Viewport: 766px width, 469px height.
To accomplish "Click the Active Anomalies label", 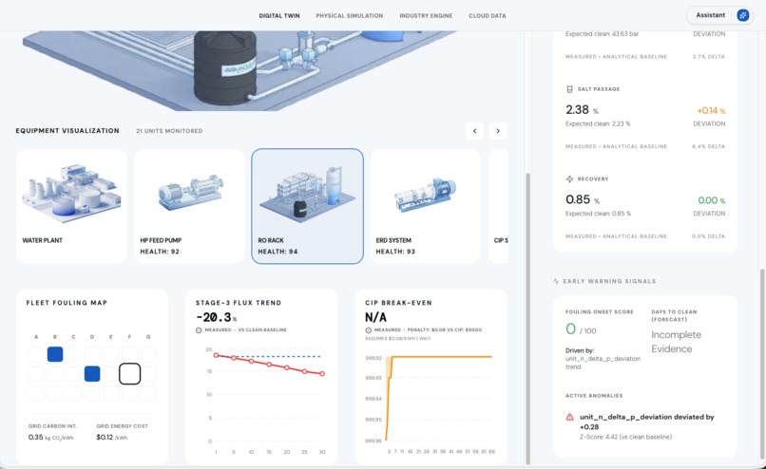I will click(x=594, y=396).
